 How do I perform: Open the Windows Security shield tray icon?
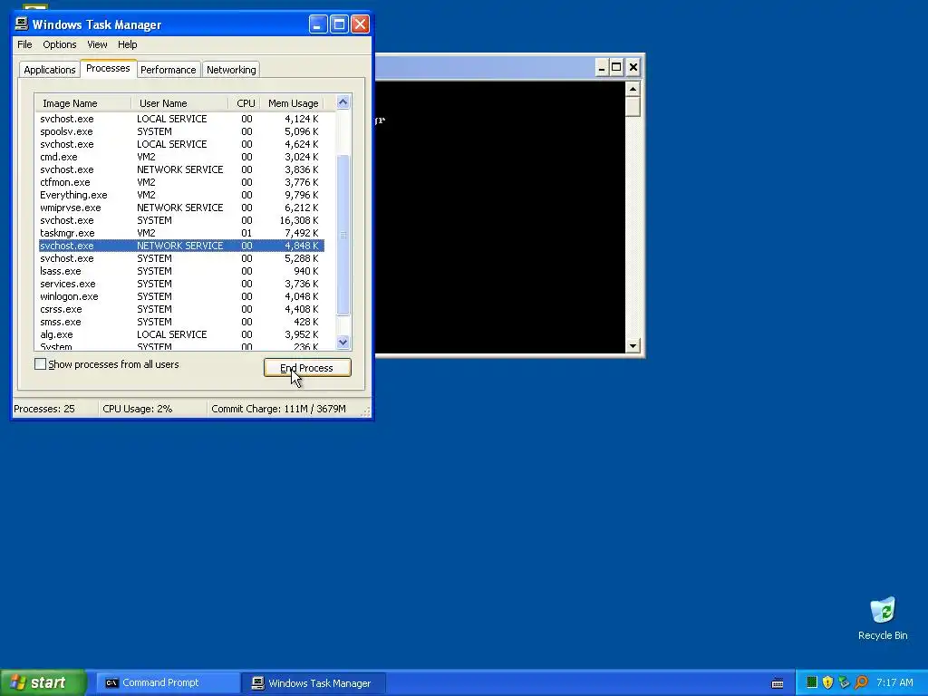point(828,682)
